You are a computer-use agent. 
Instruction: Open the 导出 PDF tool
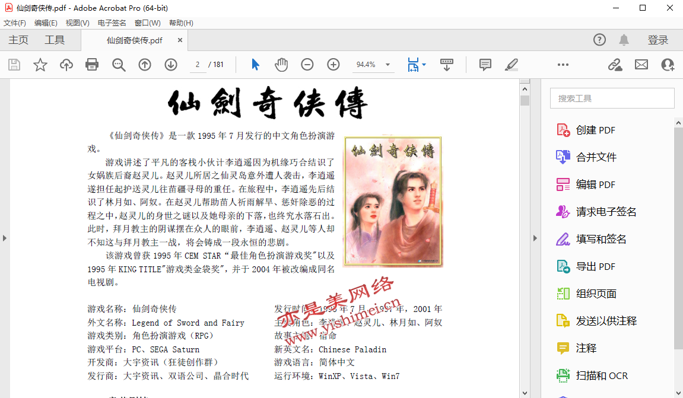pyautogui.click(x=586, y=266)
